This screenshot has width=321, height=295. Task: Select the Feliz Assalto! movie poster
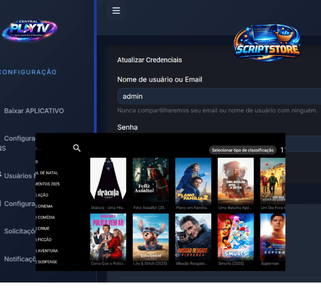click(150, 181)
